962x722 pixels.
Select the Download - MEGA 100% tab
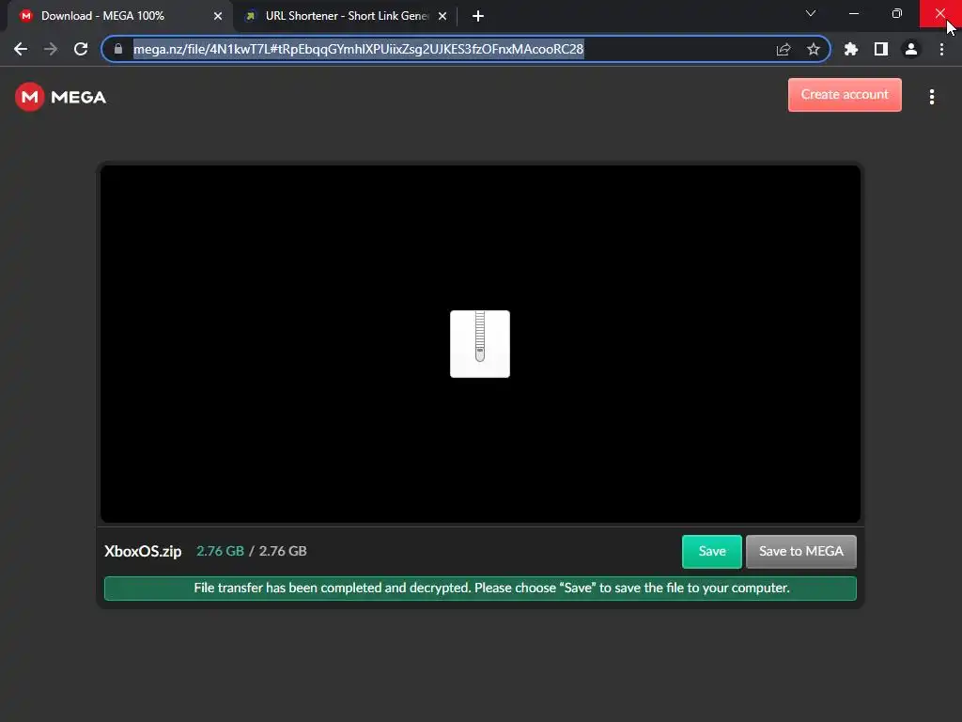[x=119, y=16]
